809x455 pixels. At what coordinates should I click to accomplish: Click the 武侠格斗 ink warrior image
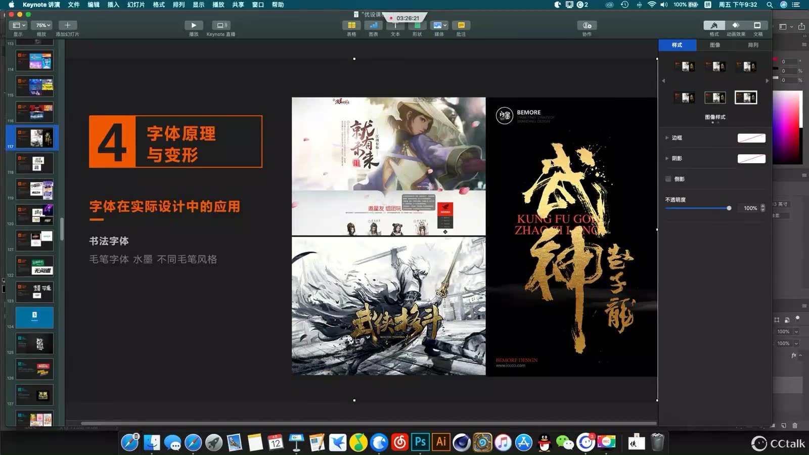pos(388,306)
